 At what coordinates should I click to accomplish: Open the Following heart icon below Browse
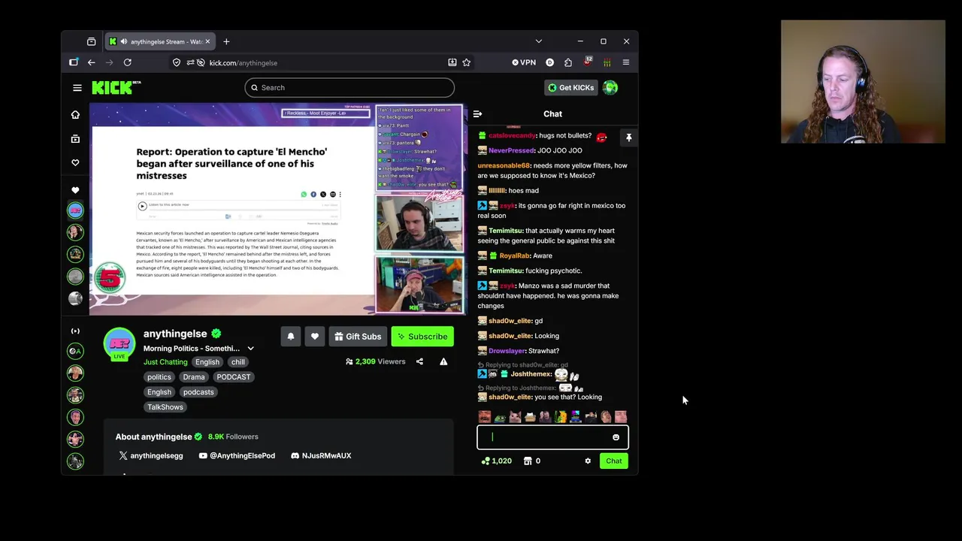coord(75,163)
